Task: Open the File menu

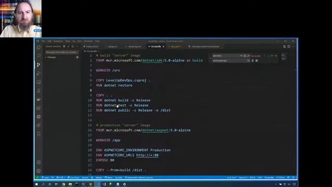Action: [x=43, y=41]
